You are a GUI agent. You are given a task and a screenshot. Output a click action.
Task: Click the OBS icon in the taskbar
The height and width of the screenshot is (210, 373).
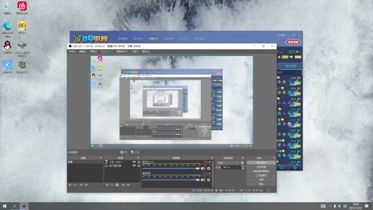pyautogui.click(x=24, y=206)
